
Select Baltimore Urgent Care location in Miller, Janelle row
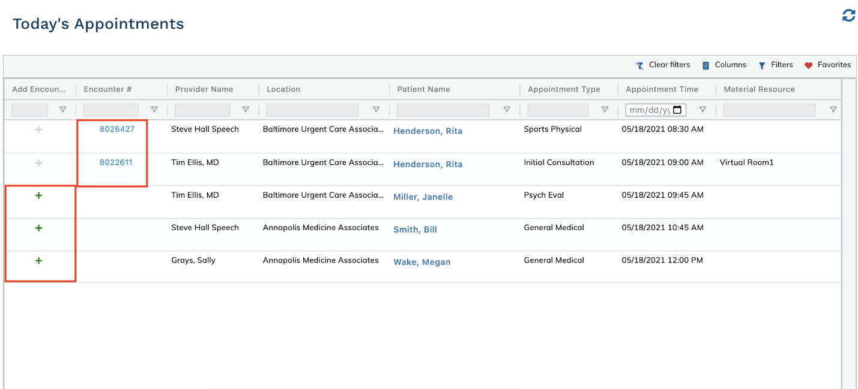tap(323, 195)
